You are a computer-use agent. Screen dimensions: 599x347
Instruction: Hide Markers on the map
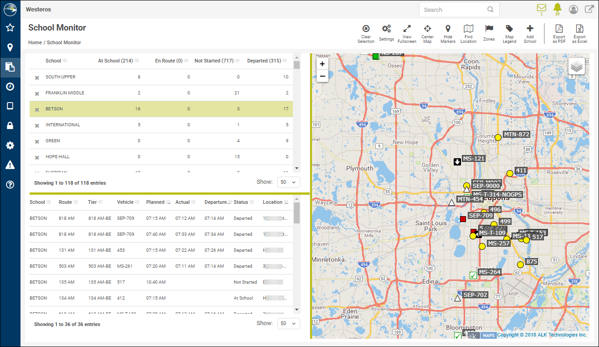[x=448, y=29]
